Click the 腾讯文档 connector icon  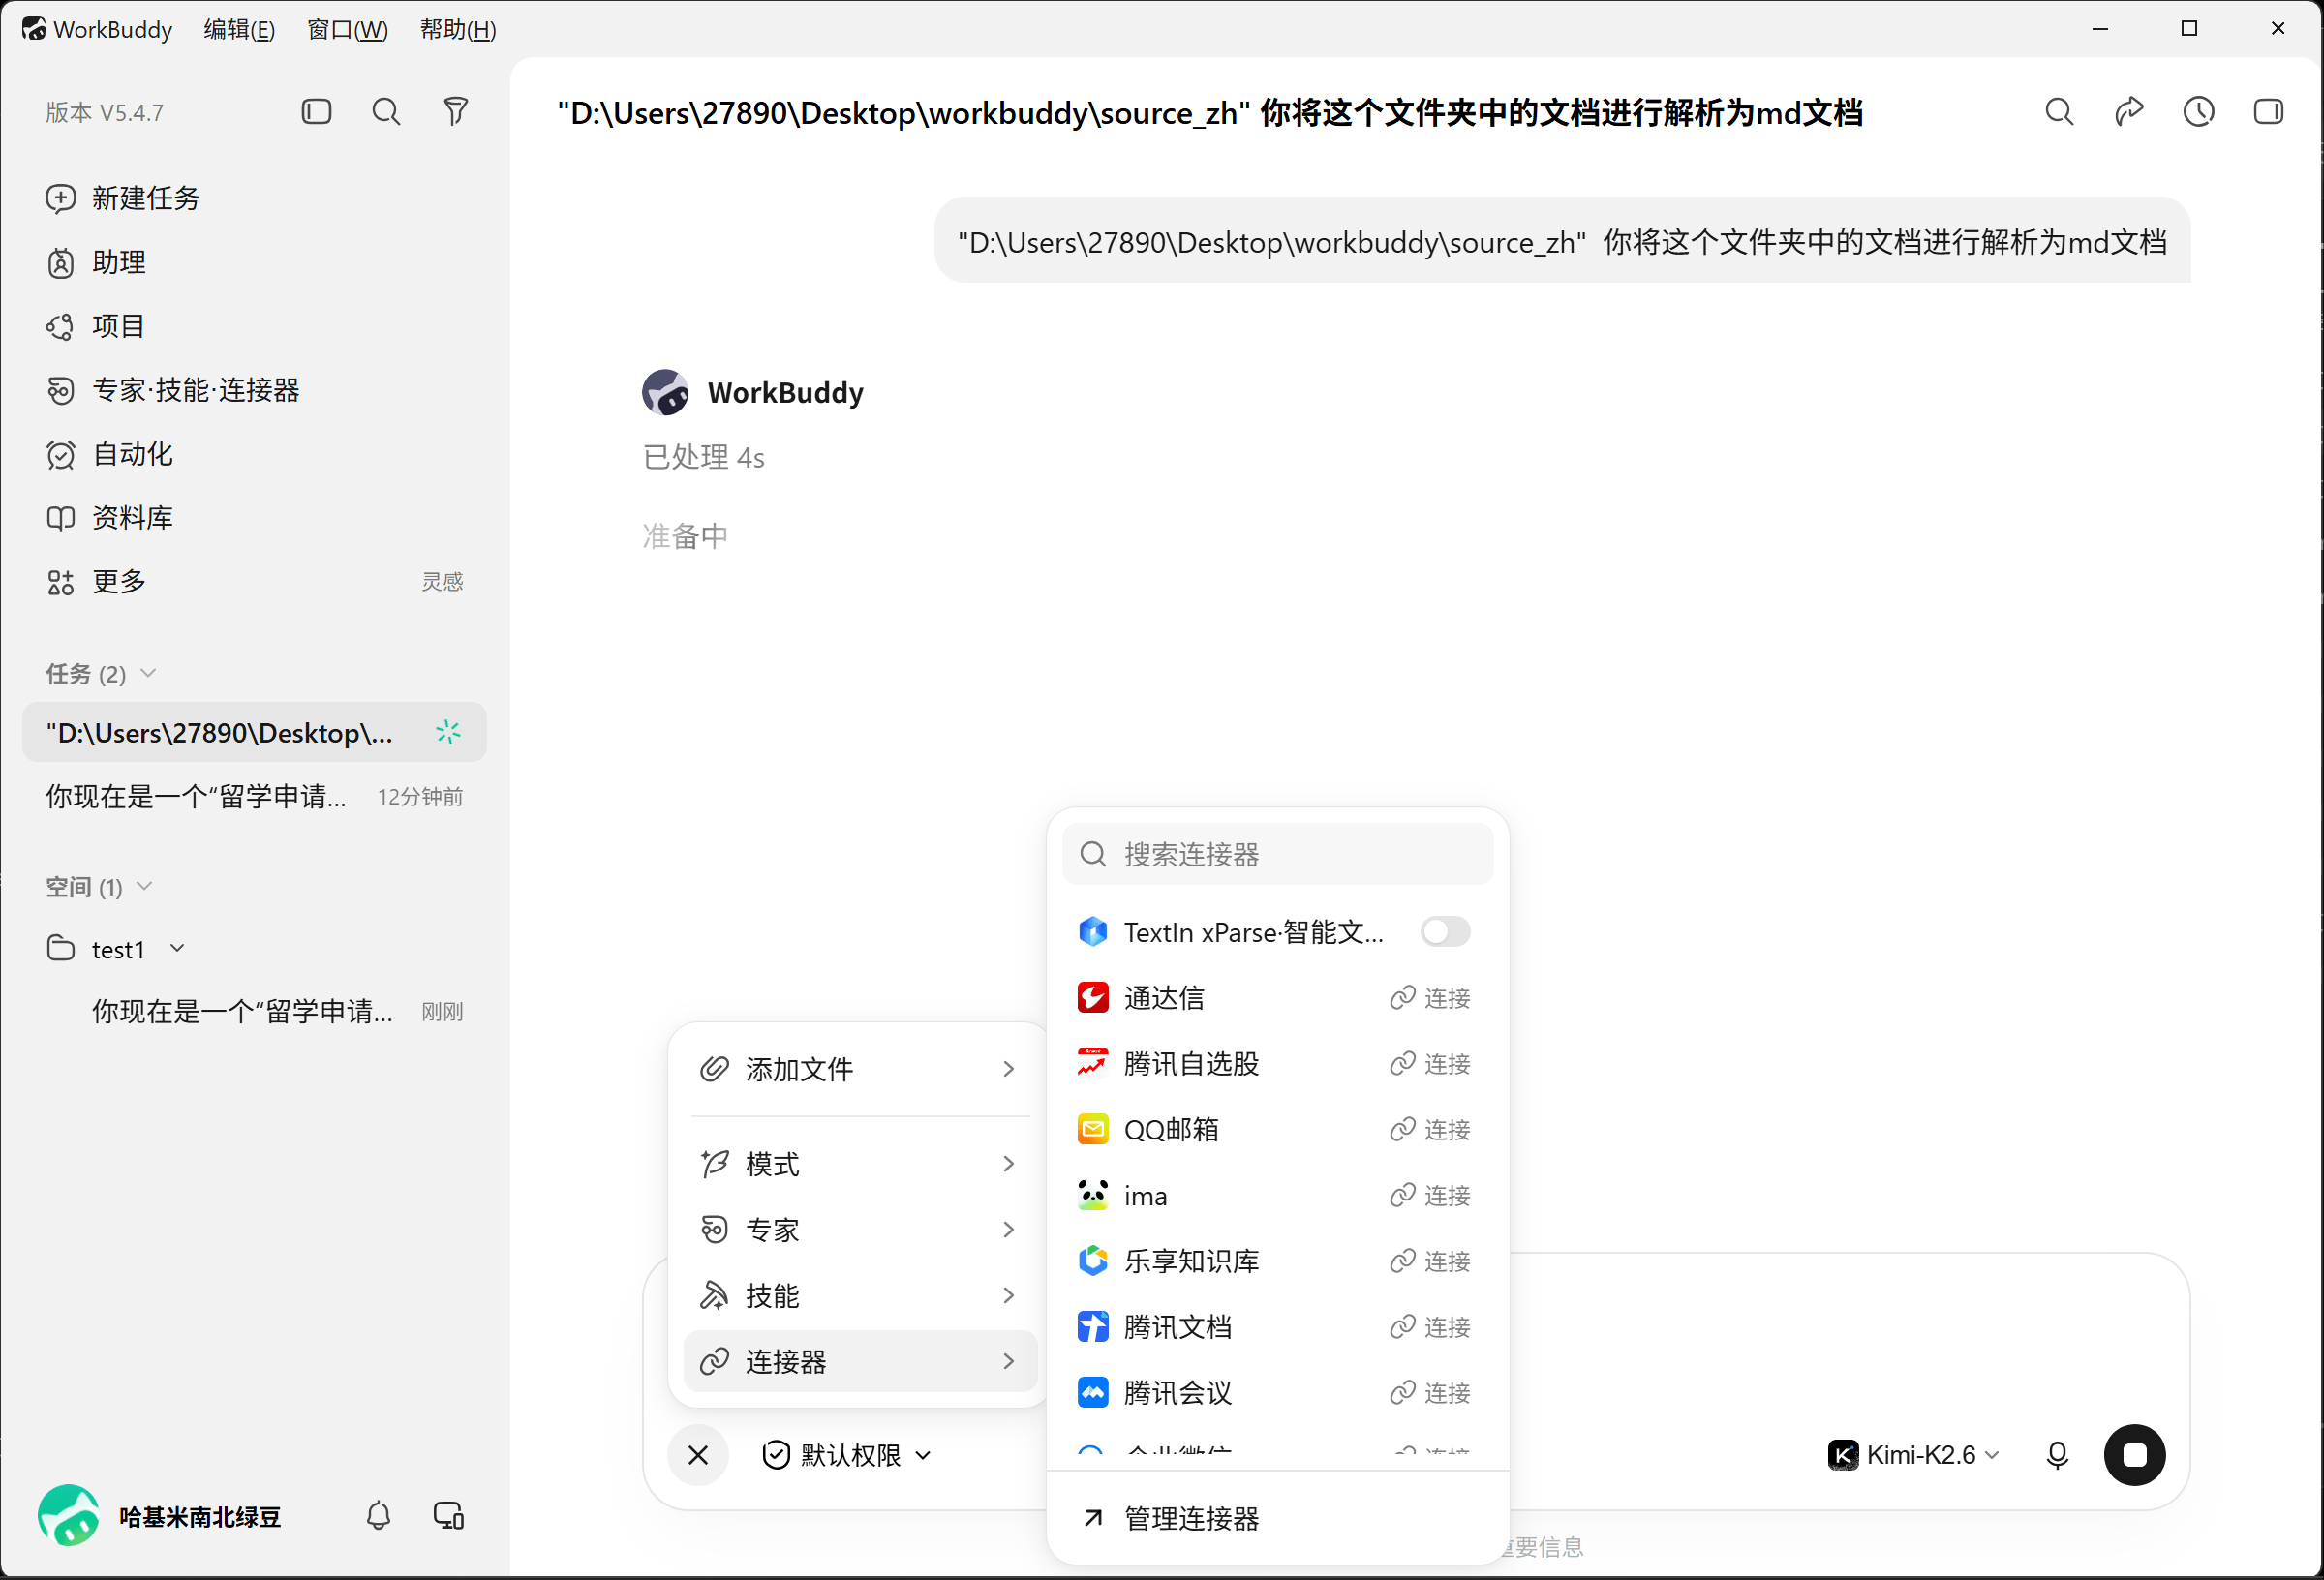click(x=1092, y=1327)
